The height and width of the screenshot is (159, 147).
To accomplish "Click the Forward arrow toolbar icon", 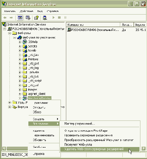I will click(x=11, y=18).
